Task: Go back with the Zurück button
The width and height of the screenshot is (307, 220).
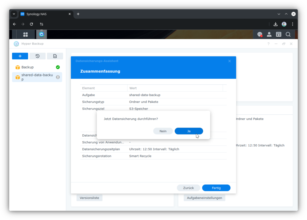Action: 189,188
